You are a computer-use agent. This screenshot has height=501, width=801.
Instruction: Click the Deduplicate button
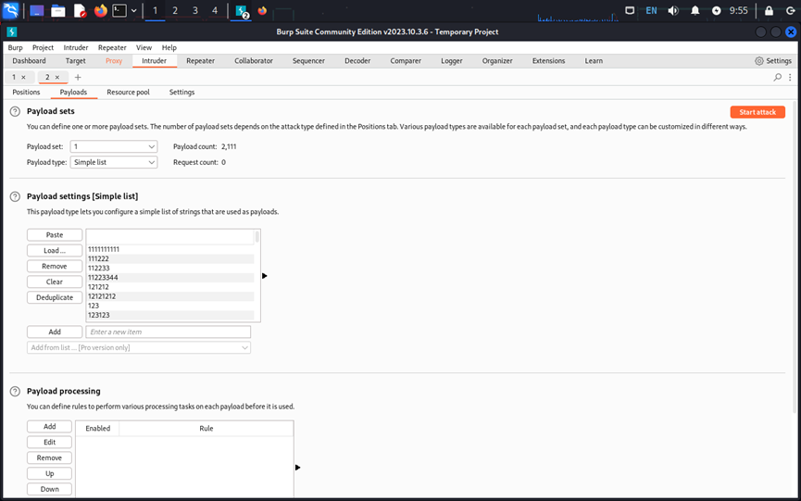pyautogui.click(x=55, y=297)
